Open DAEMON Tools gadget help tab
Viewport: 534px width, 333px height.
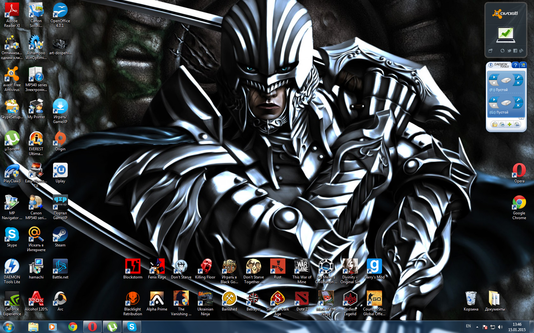[x=515, y=65]
